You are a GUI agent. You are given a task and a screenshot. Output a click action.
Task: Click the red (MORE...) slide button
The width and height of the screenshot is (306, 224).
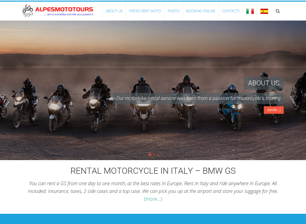pyautogui.click(x=274, y=110)
